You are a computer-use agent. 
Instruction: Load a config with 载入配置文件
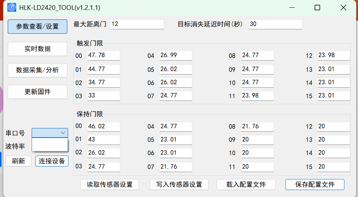[246, 185]
